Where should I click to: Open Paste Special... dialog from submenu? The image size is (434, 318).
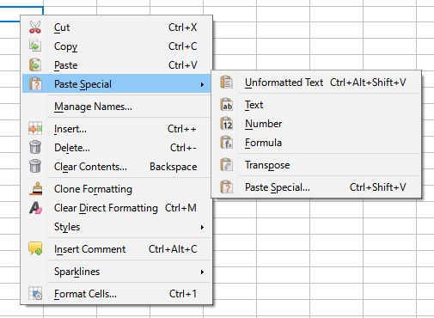tap(316, 187)
